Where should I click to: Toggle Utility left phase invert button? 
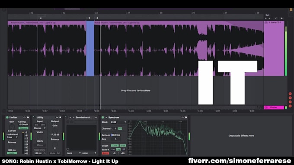click(x=37, y=125)
